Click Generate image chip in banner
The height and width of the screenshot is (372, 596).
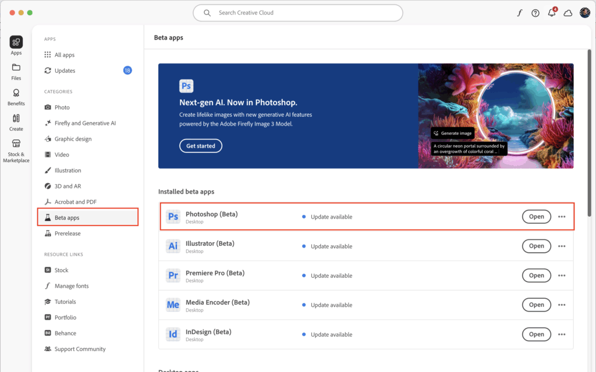(453, 133)
